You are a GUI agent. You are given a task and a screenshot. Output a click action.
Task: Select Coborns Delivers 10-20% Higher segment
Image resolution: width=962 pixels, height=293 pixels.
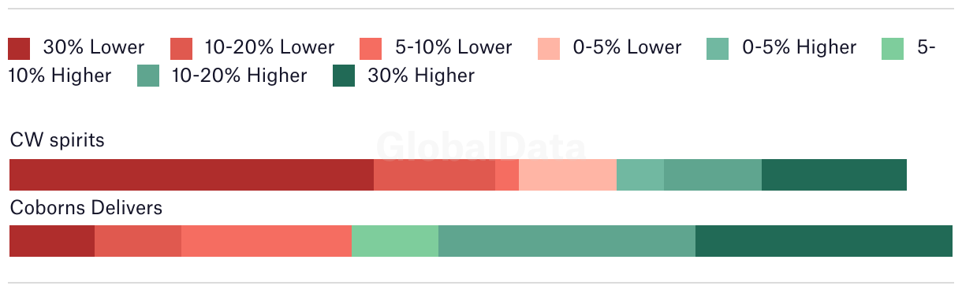coord(567,241)
